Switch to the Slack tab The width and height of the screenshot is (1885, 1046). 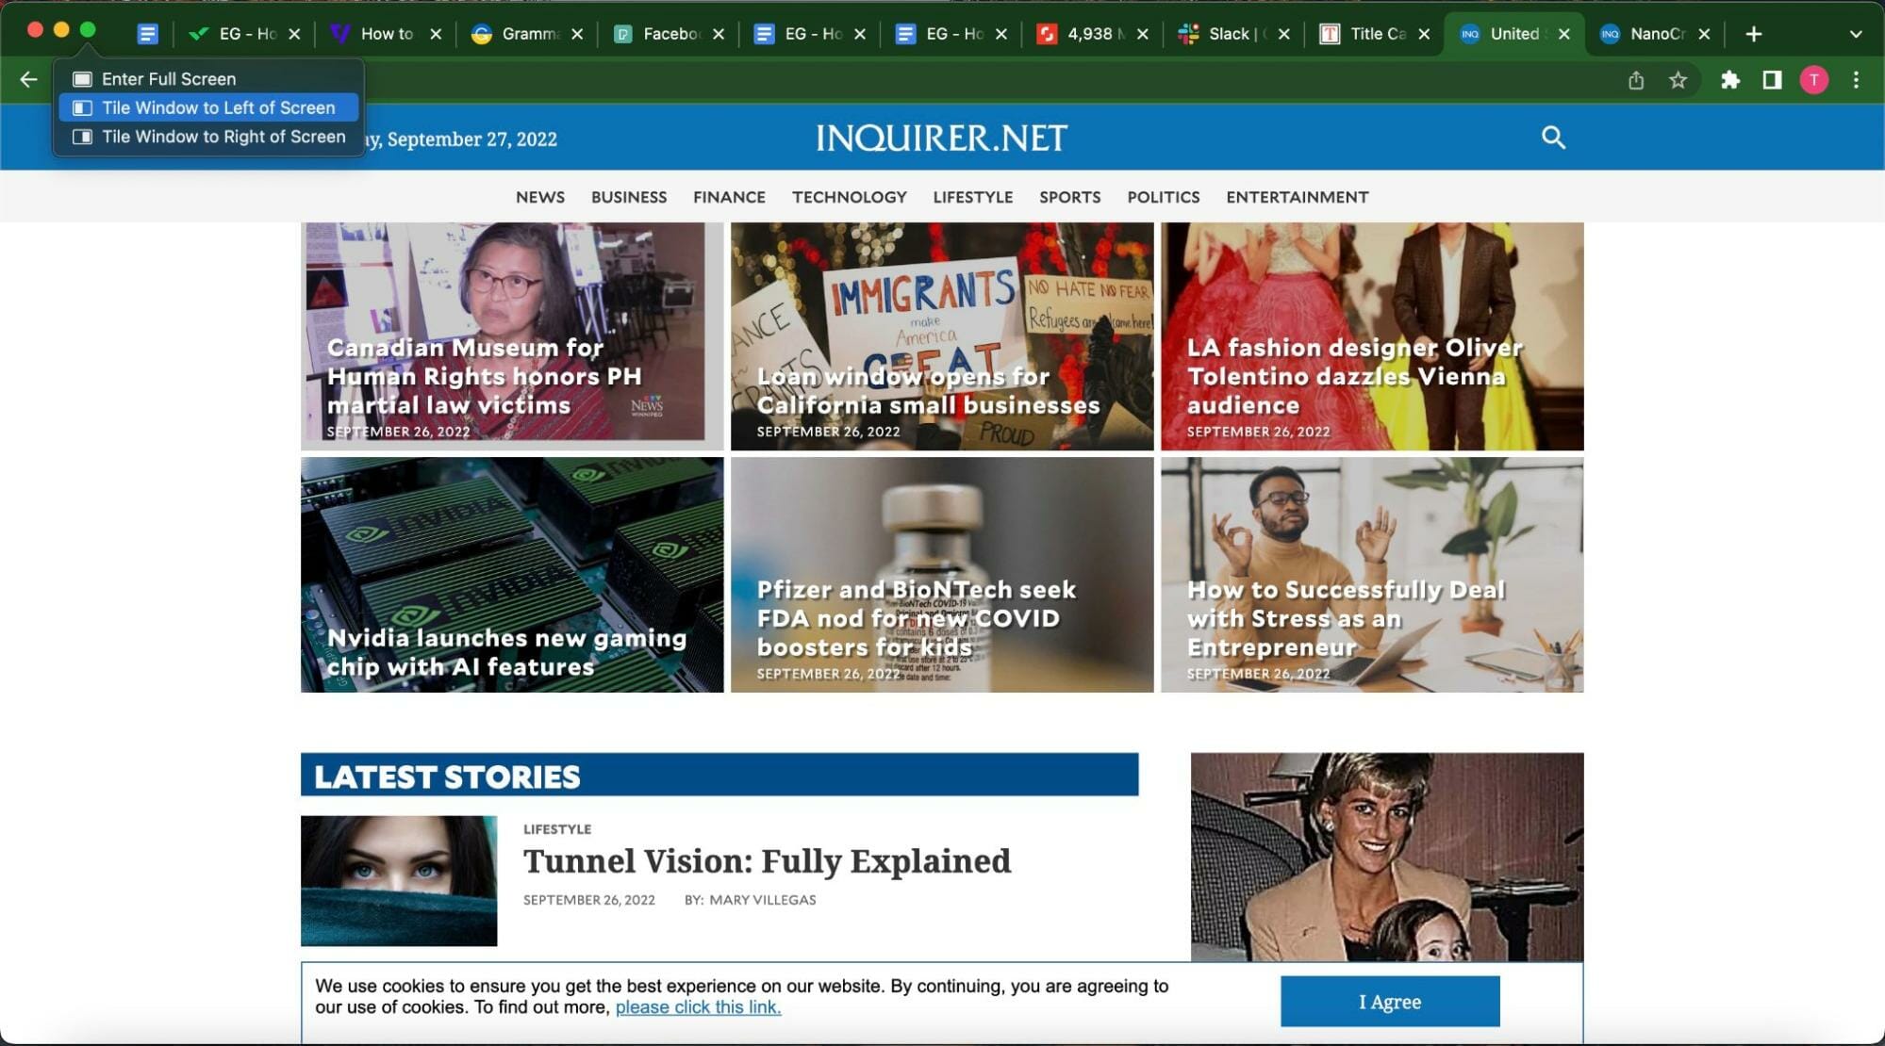click(x=1229, y=33)
